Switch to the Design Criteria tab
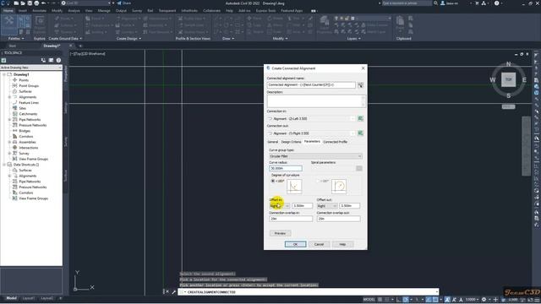The image size is (541, 304). pyautogui.click(x=291, y=142)
